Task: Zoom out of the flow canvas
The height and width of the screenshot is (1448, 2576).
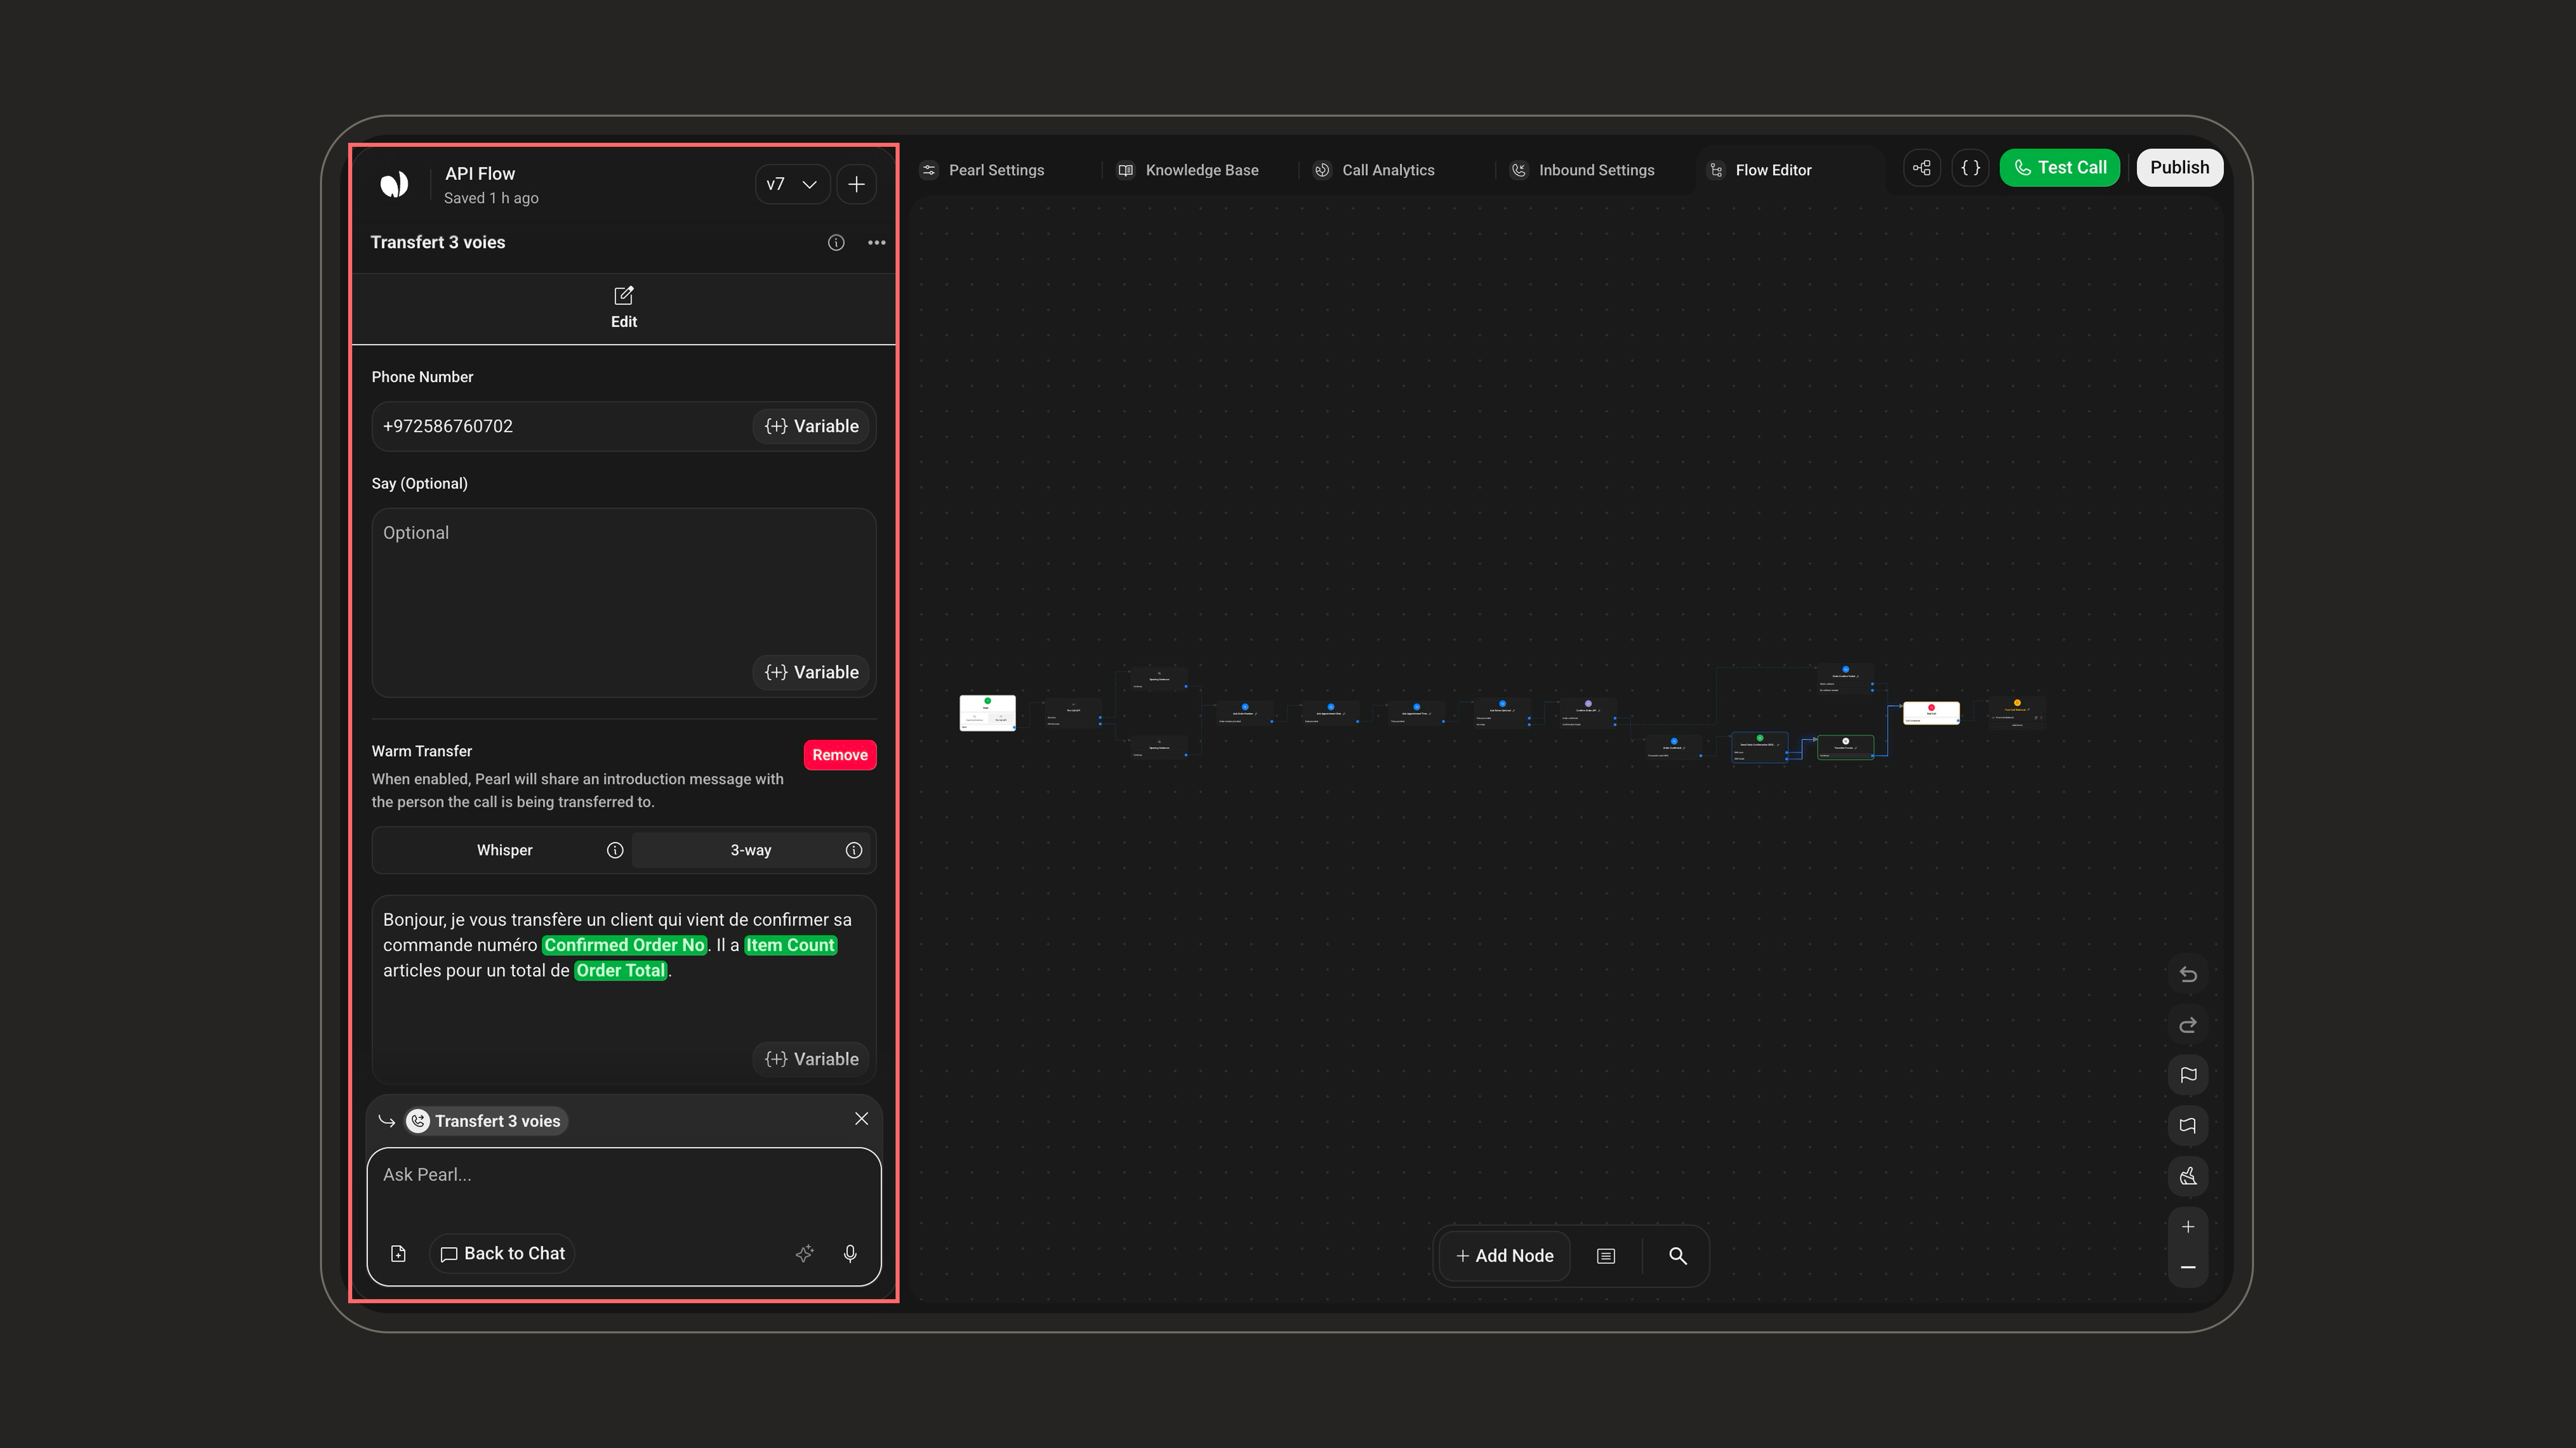Action: [x=2188, y=1267]
